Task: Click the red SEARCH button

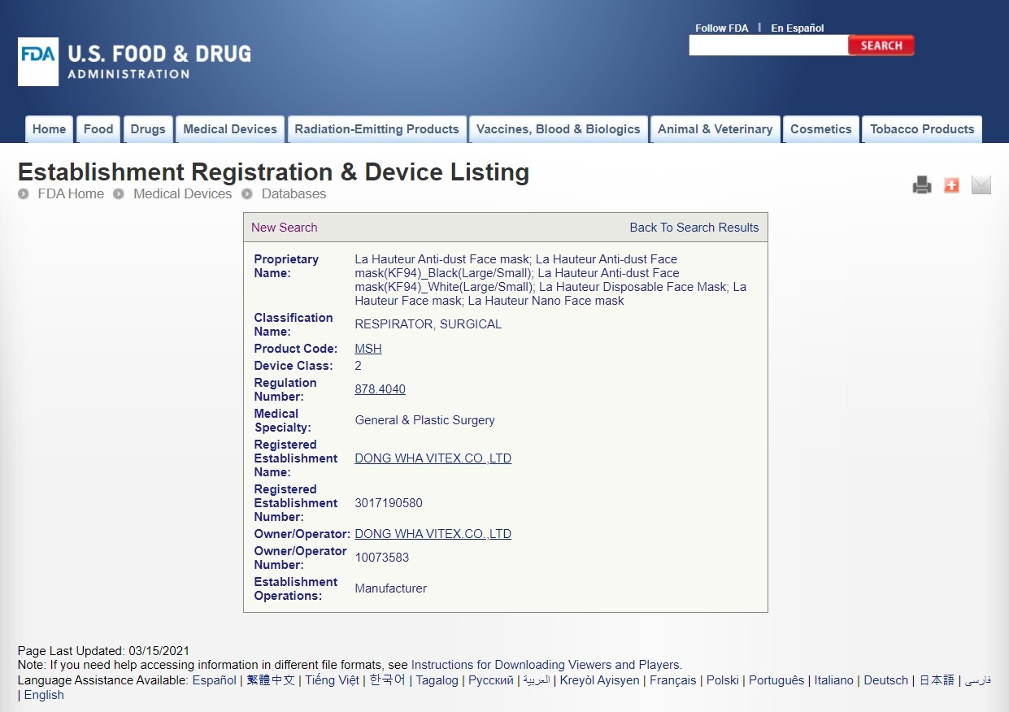Action: click(x=881, y=46)
